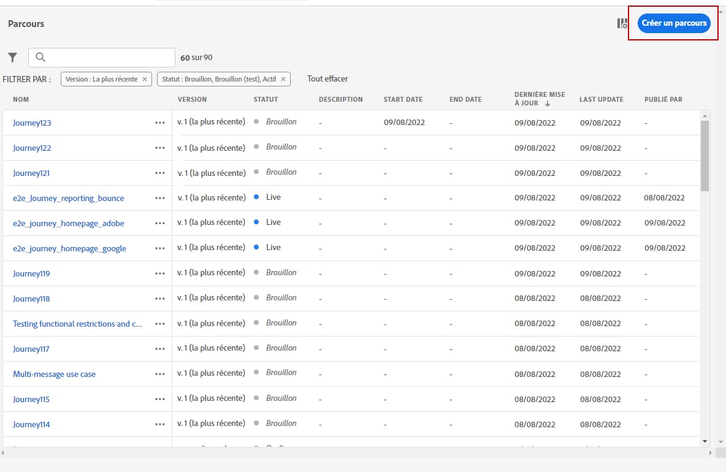Click Tout effacer to clear filters

point(327,79)
